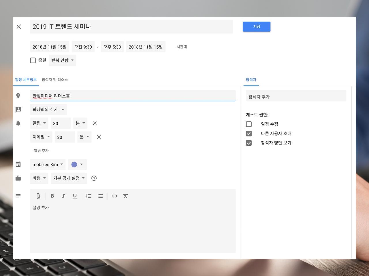The width and height of the screenshot is (369, 276).
Task: Click the notification bell icon
Action: coord(18,123)
